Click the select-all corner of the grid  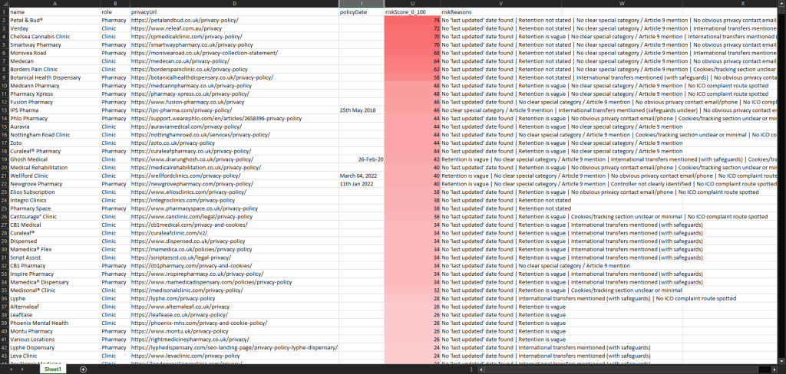(x=4, y=3)
